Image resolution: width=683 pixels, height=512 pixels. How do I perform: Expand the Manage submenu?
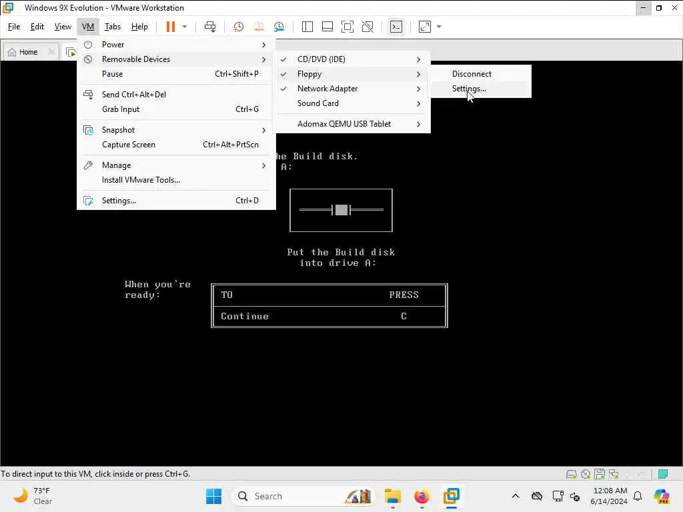point(176,165)
